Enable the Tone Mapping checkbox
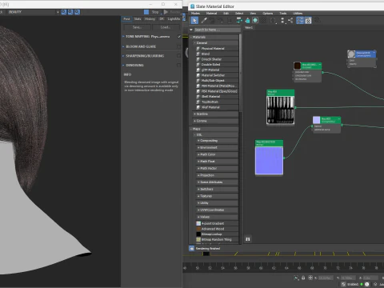 pos(179,37)
